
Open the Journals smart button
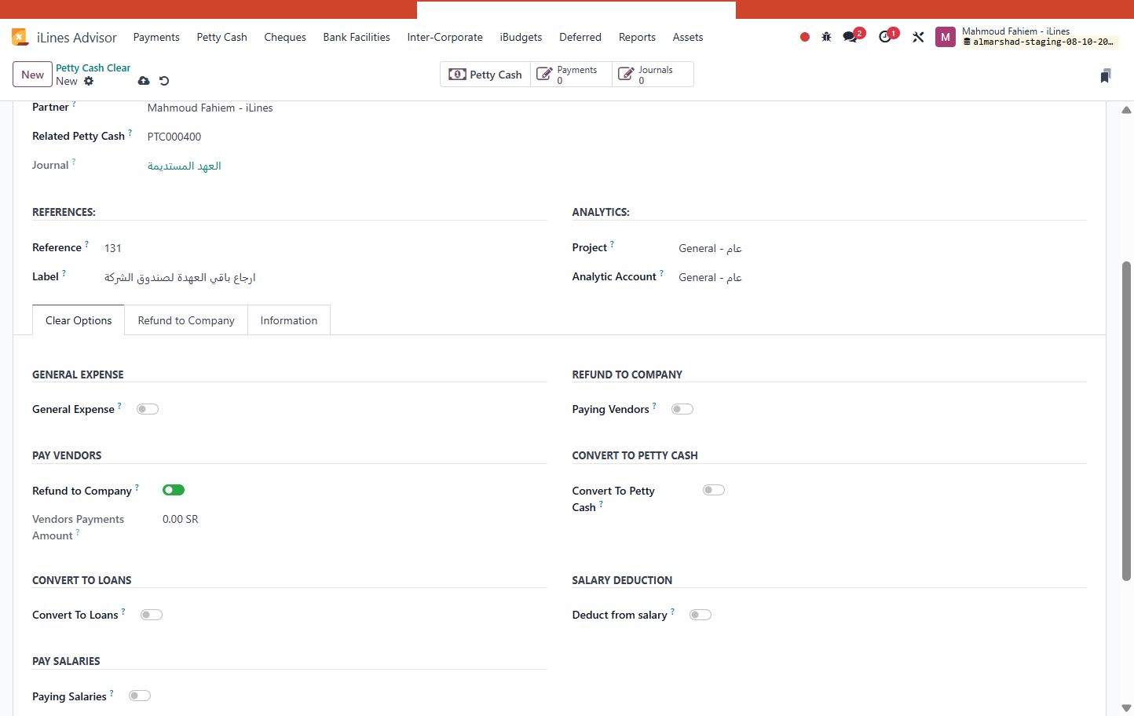point(653,75)
